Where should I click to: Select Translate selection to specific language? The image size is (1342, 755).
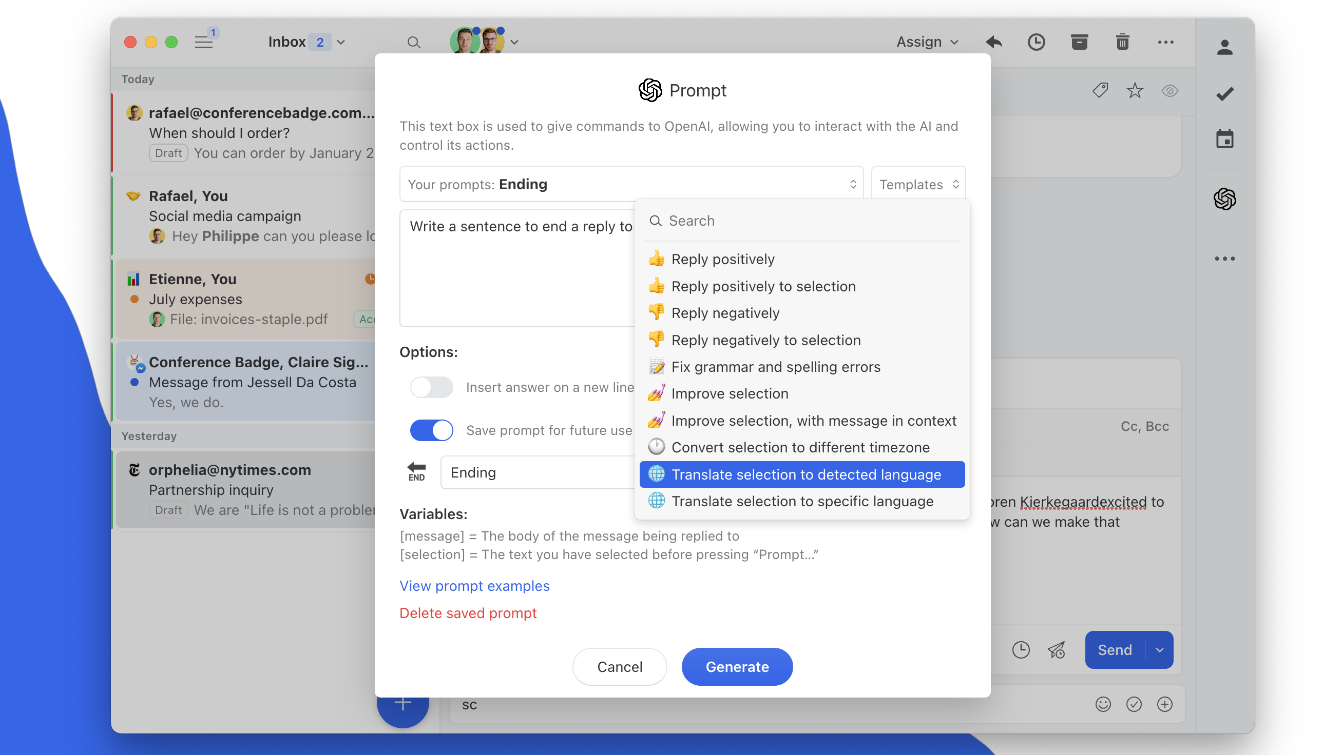point(802,501)
